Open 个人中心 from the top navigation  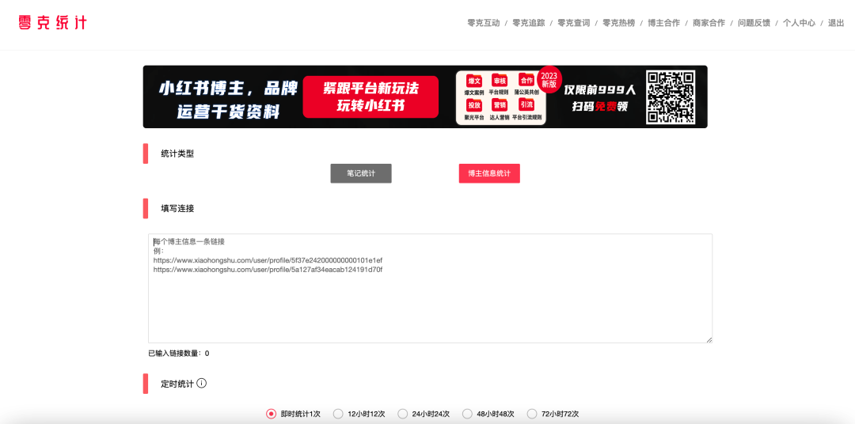[x=799, y=23]
